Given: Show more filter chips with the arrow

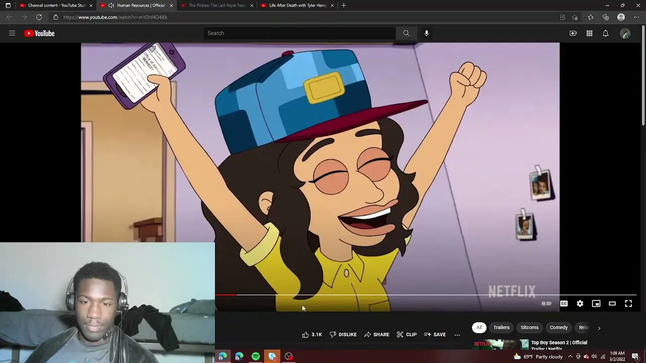Looking at the screenshot, I should pos(599,328).
